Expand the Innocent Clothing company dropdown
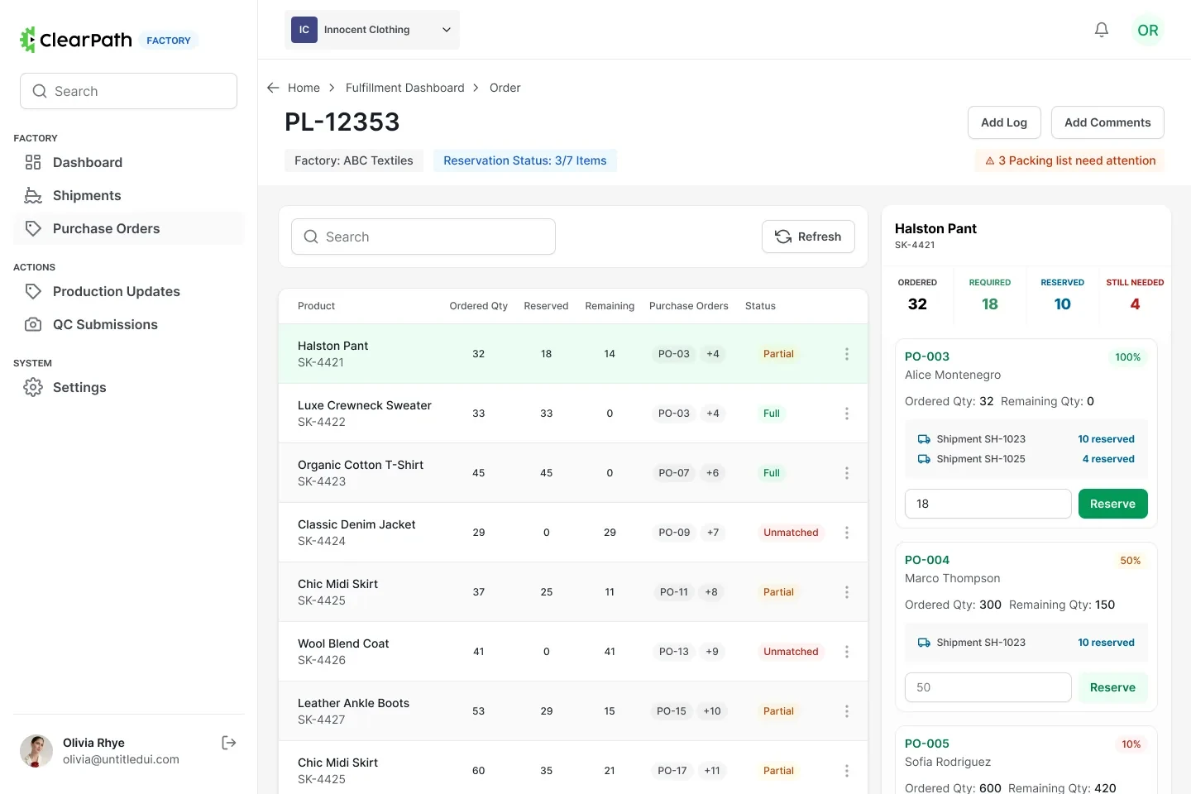Image resolution: width=1191 pixels, height=794 pixels. 372,30
